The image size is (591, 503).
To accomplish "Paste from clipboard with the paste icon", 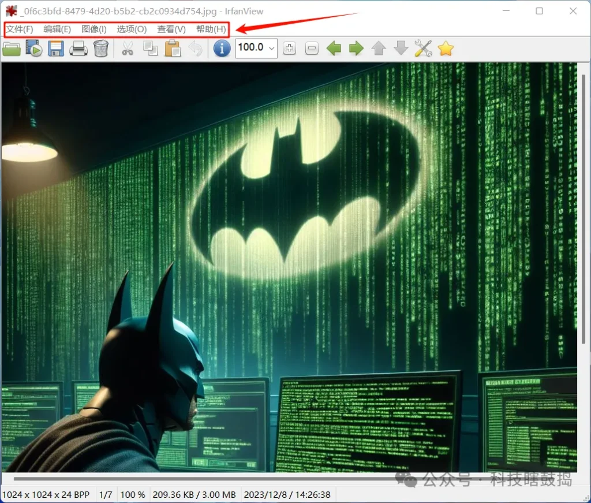I will 173,49.
